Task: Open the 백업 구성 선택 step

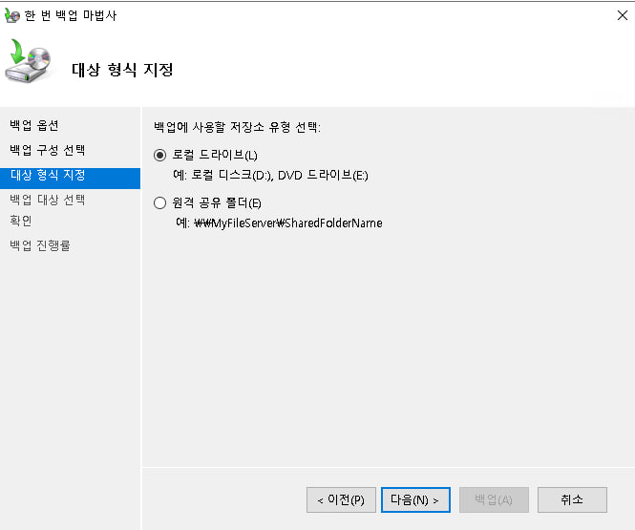Action: coord(48,150)
